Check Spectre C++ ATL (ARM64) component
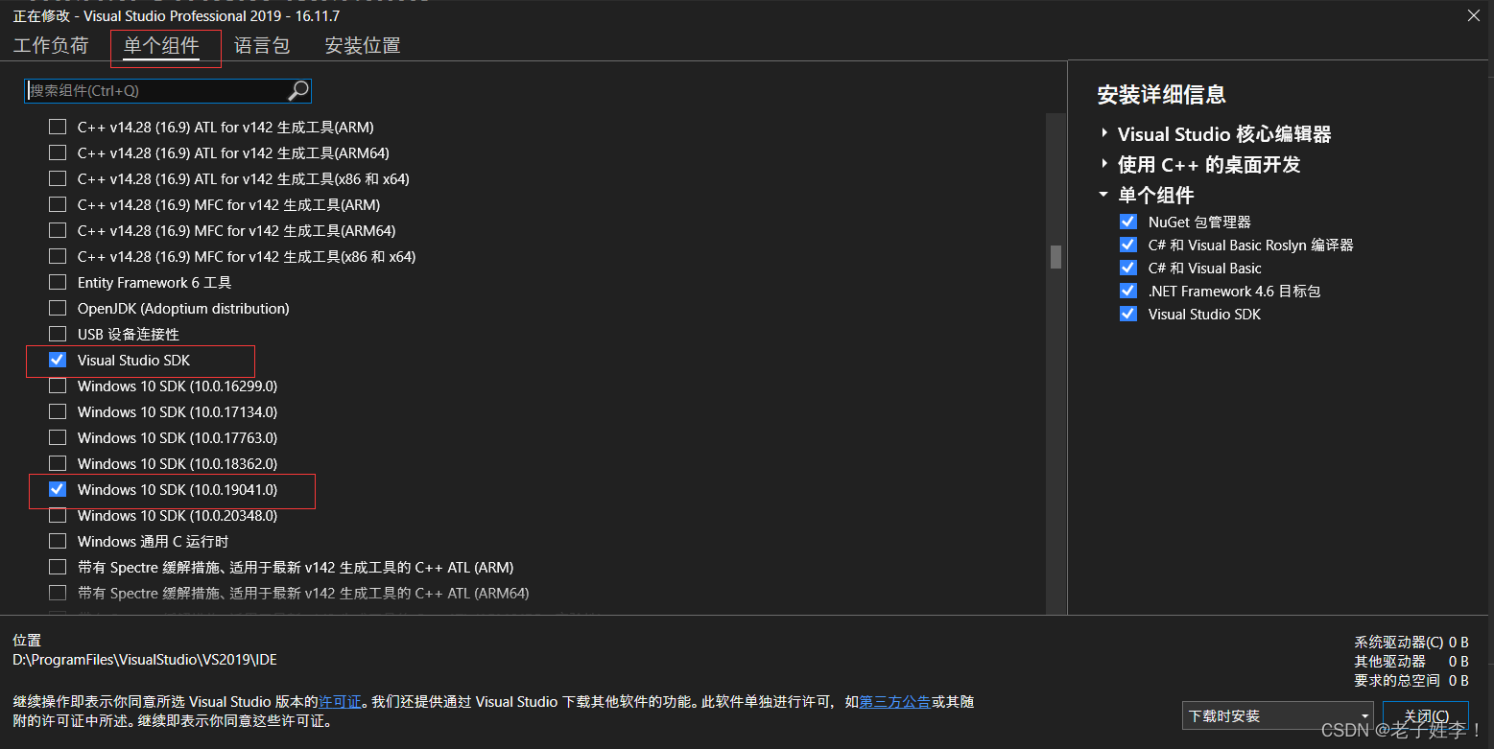 [58, 593]
